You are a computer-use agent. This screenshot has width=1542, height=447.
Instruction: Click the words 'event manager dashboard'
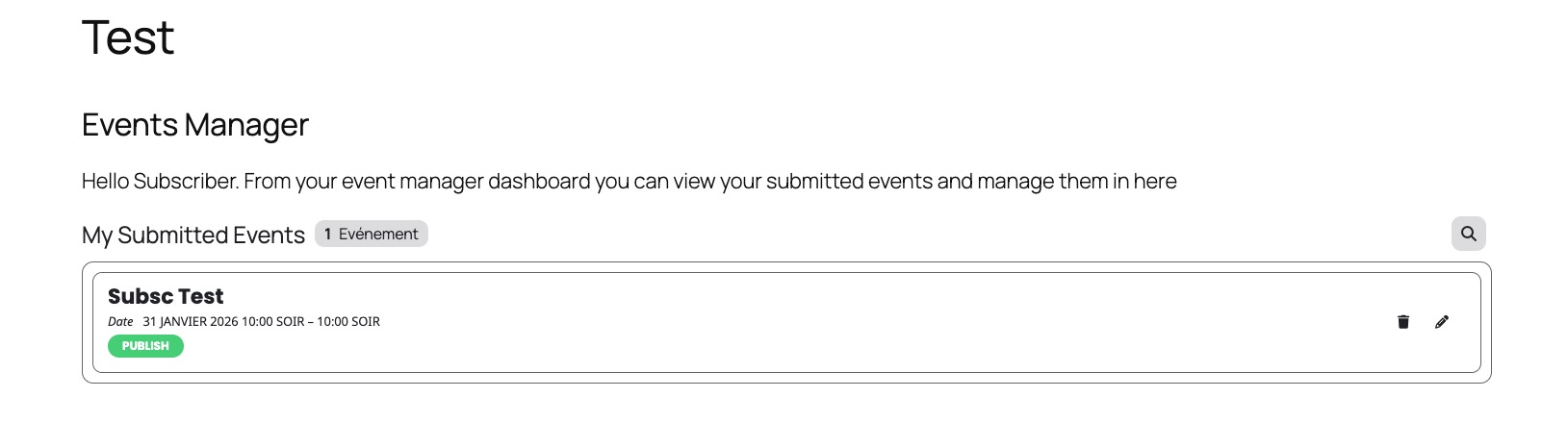point(466,182)
